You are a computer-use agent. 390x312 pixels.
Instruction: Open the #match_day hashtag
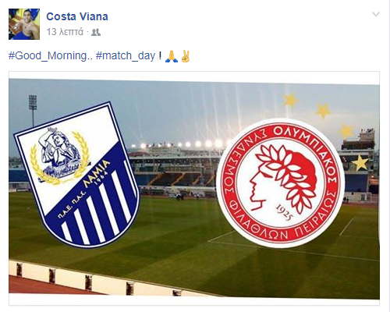[126, 56]
